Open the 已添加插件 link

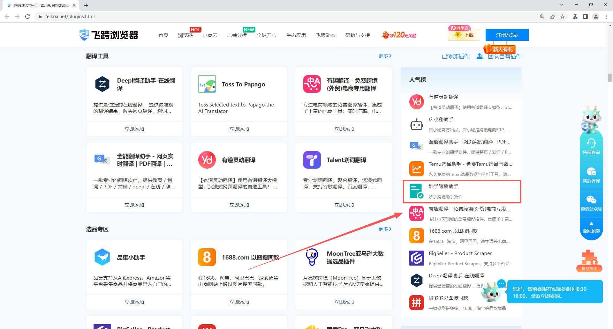click(456, 56)
